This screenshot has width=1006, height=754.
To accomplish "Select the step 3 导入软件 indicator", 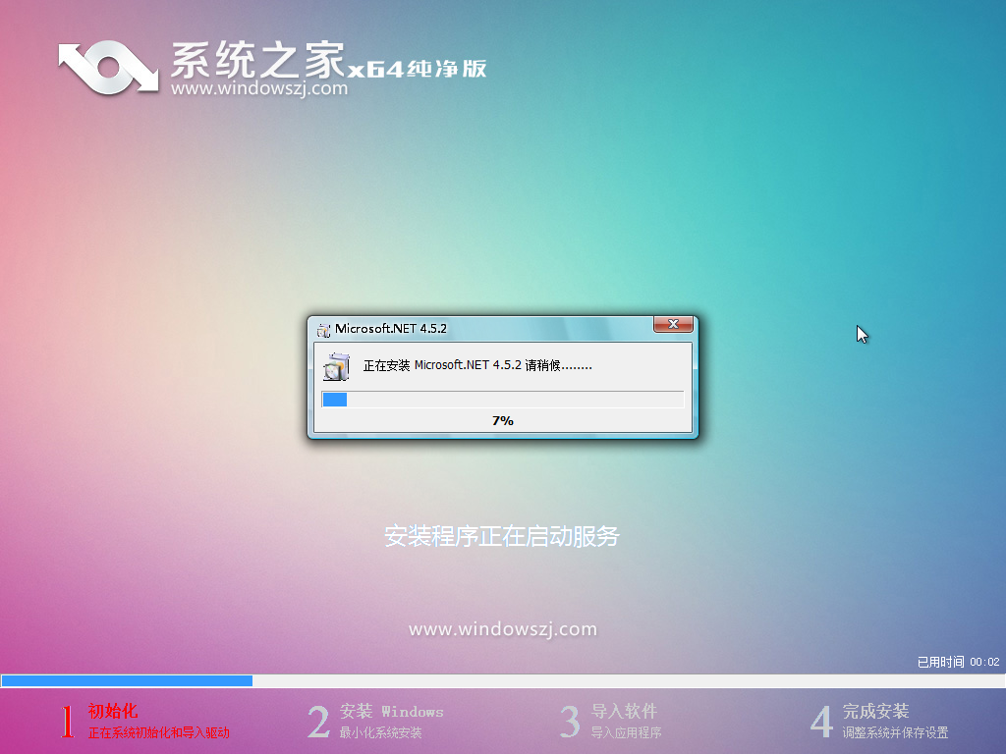I will [570, 720].
